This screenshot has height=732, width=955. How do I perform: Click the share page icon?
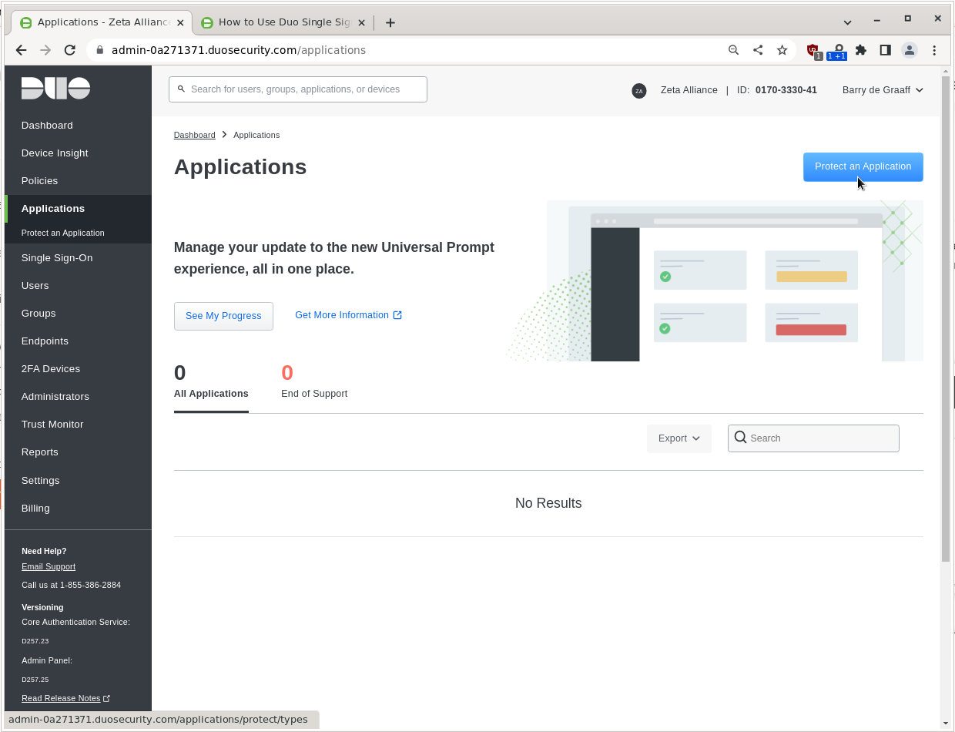758,50
